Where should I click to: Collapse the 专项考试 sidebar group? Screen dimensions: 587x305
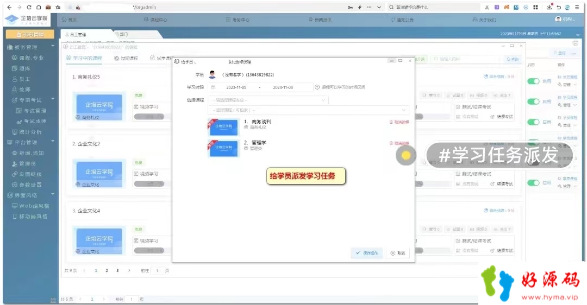[53, 99]
